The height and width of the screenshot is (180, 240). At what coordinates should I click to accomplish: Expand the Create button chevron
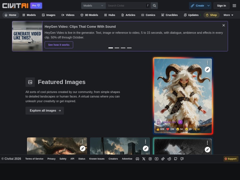pos(208,6)
